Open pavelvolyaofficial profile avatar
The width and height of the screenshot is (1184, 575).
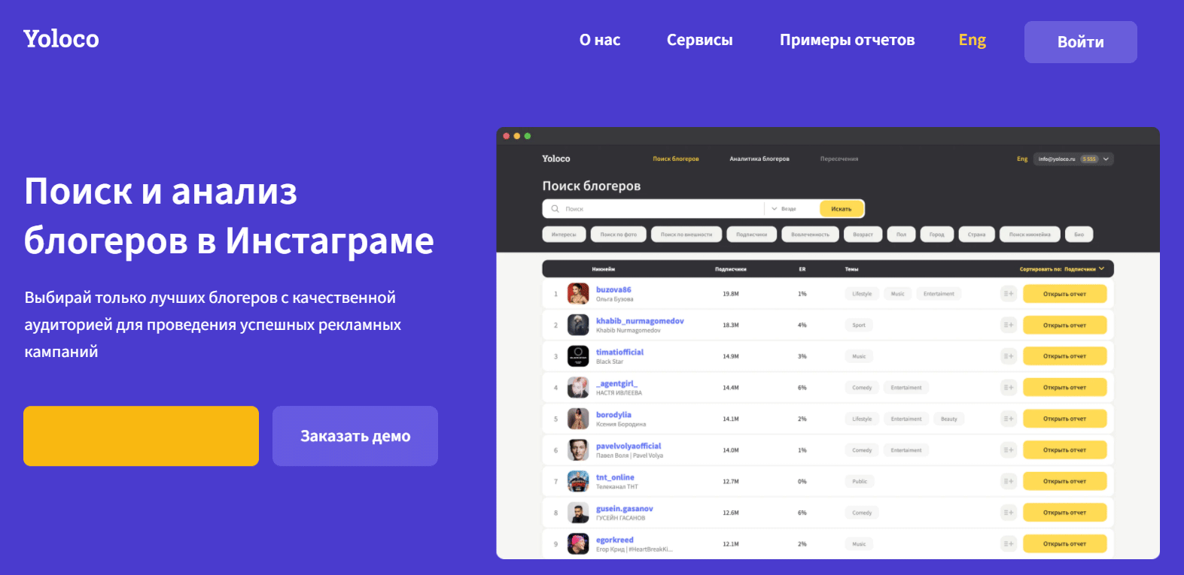click(578, 450)
